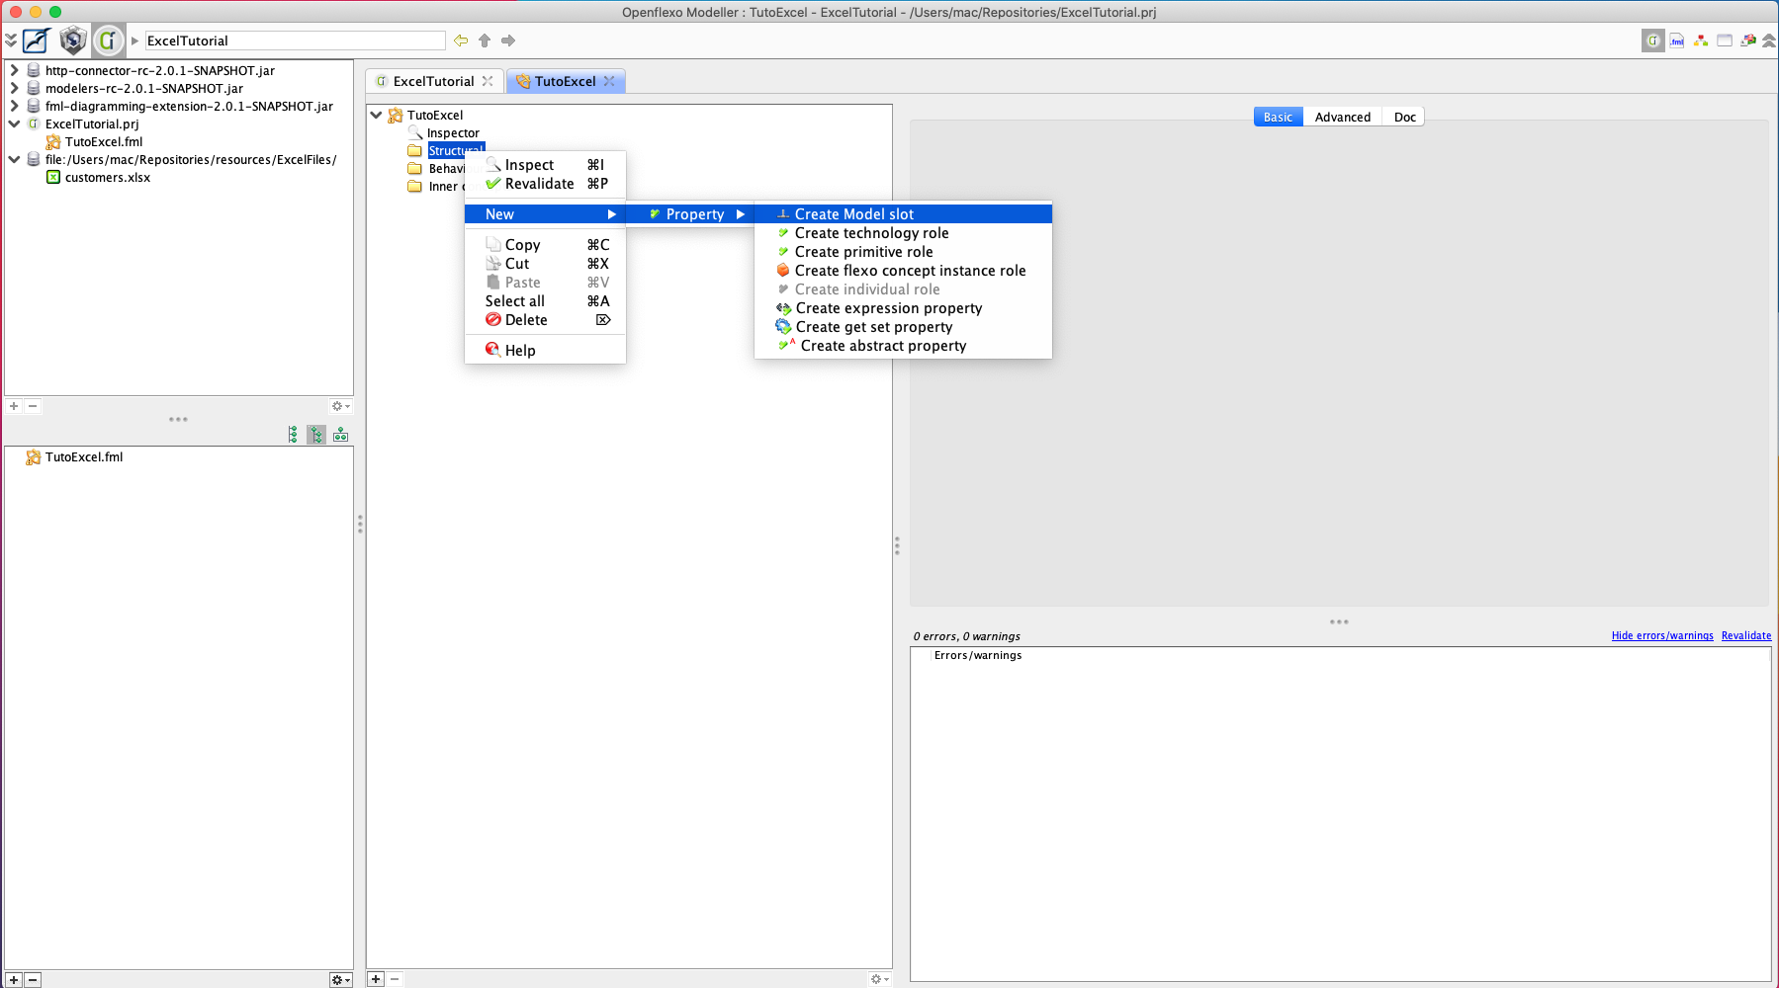Switch to the Advanced inspector tab
This screenshot has width=1779, height=988.
[x=1342, y=117]
